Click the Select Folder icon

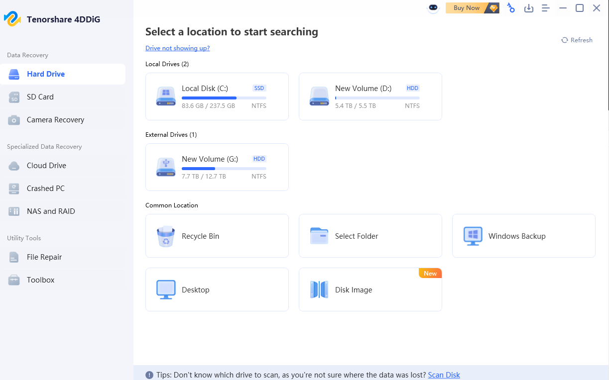tap(319, 236)
